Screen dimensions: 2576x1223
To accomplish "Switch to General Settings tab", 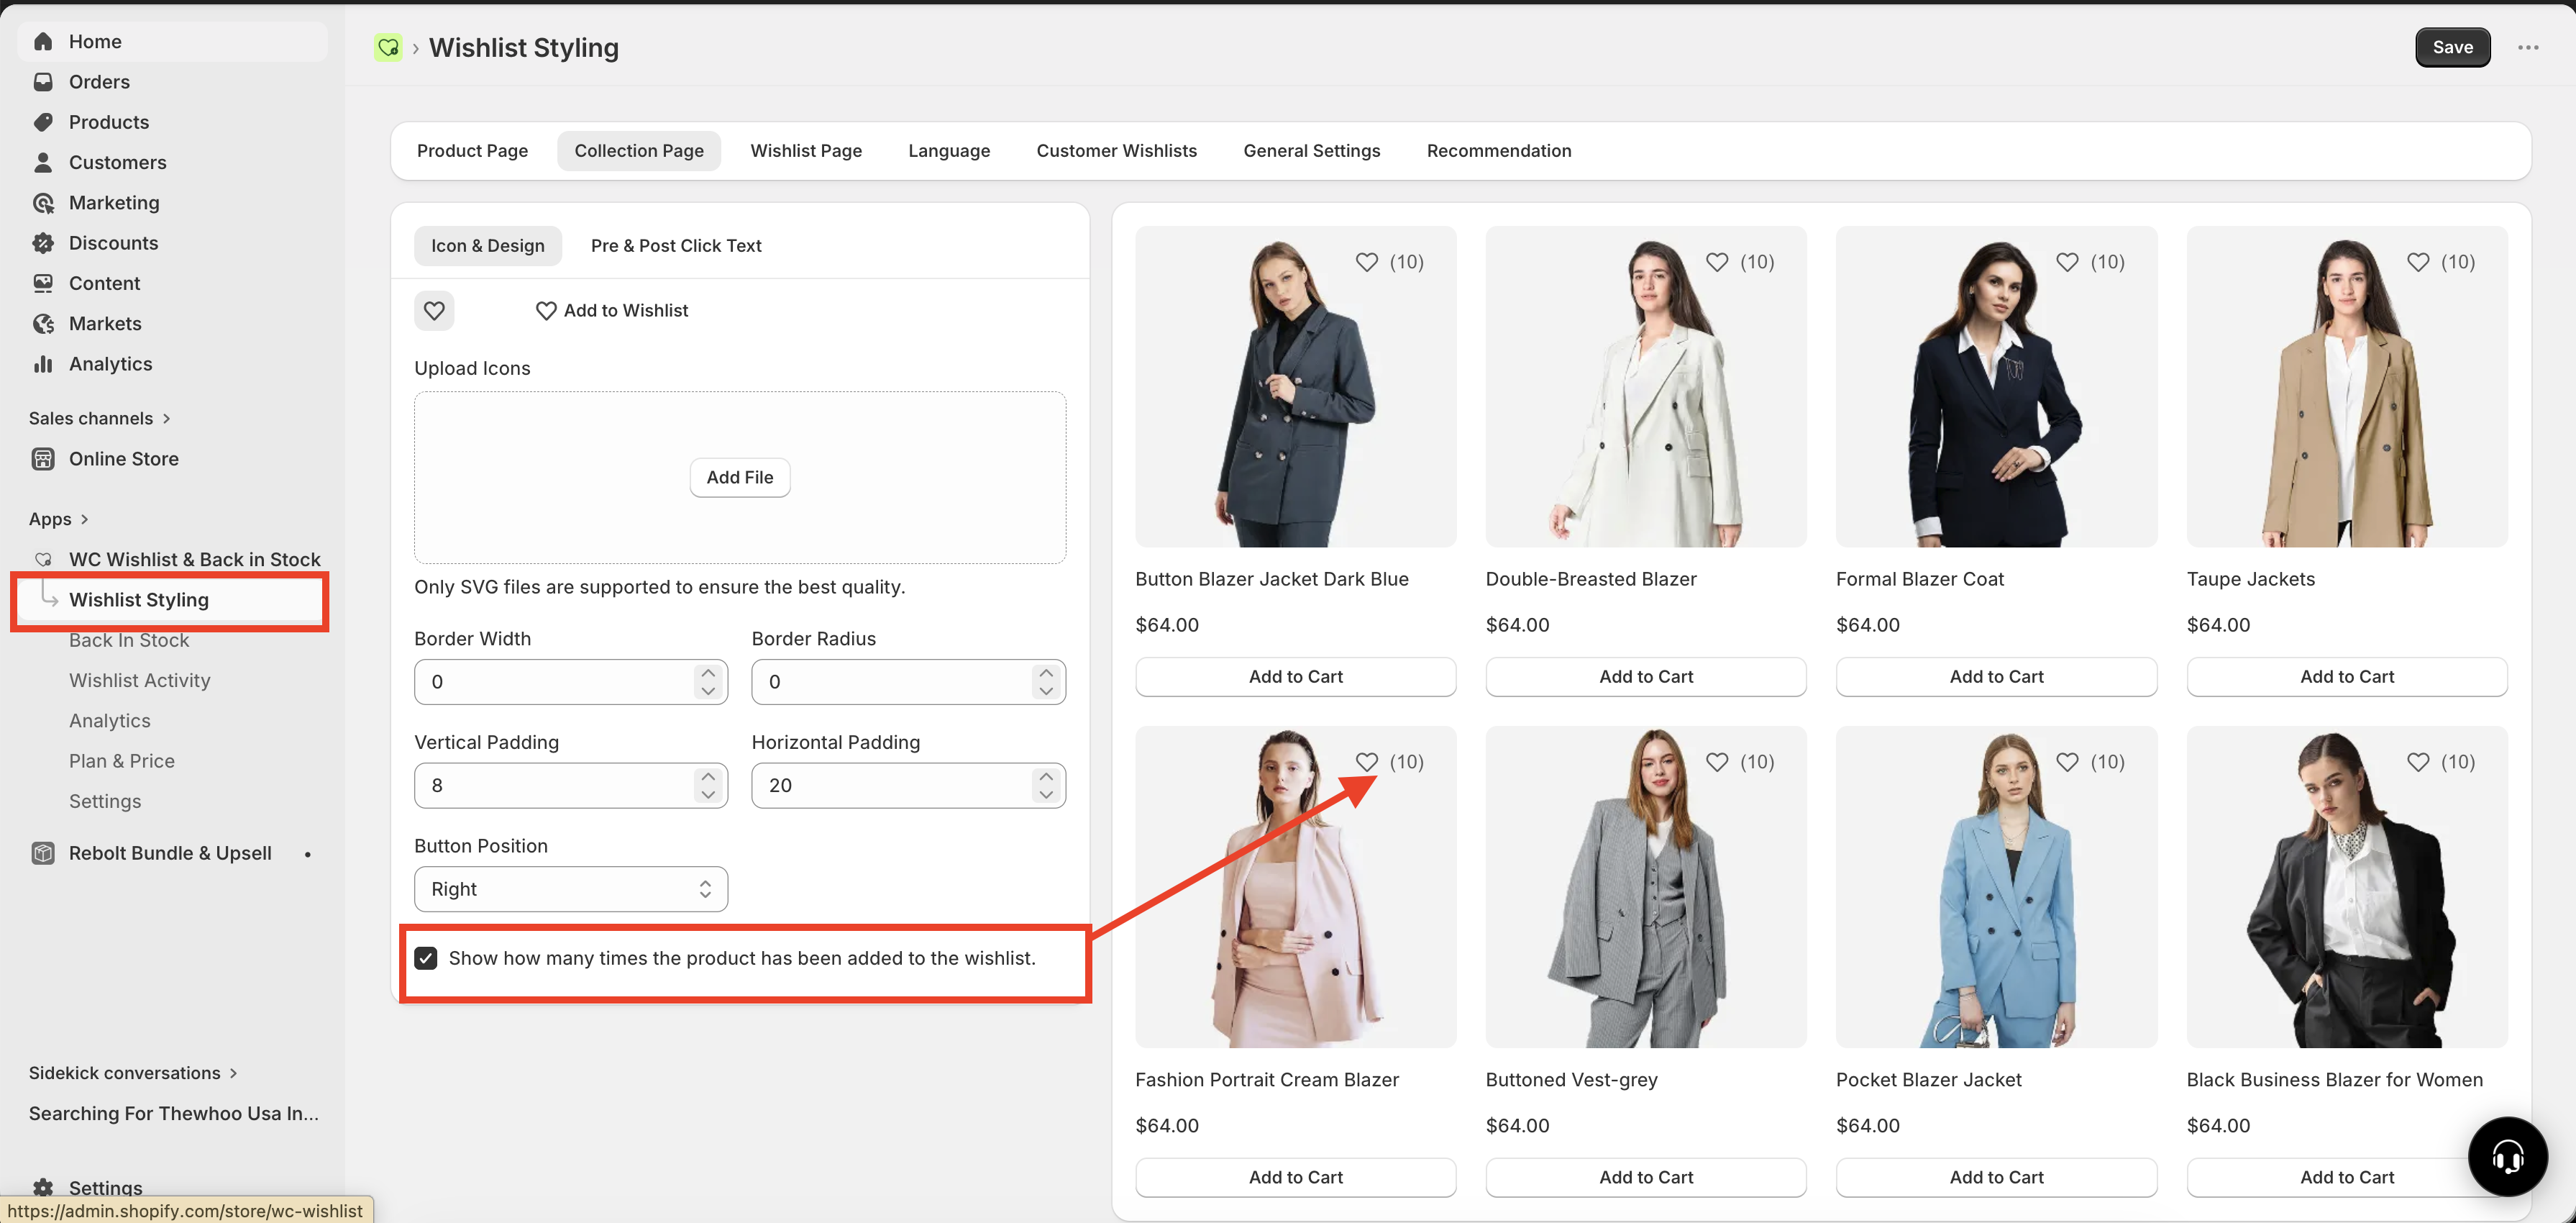I will 1311,151.
